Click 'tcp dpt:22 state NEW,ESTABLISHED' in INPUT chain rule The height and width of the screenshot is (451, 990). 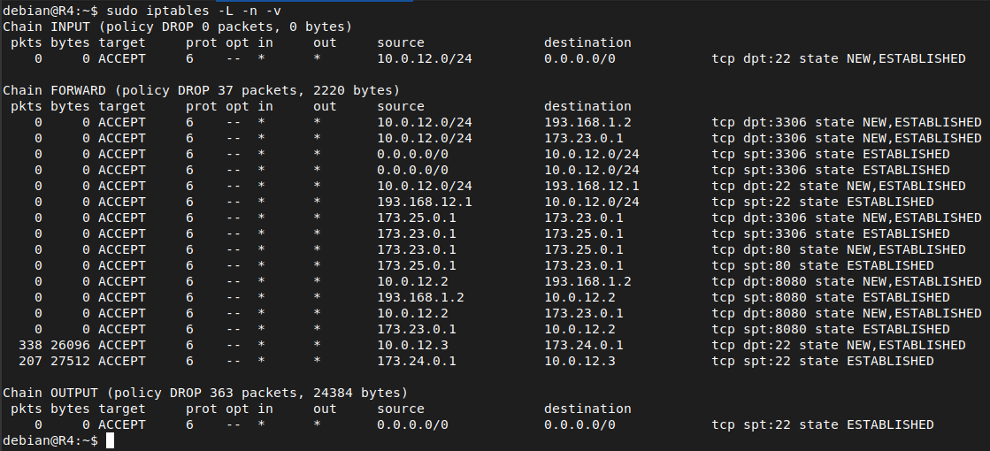(x=839, y=58)
